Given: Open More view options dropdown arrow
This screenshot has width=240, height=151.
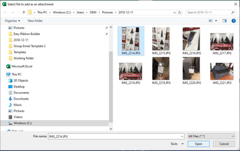Looking at the screenshot, I should click(216, 21).
